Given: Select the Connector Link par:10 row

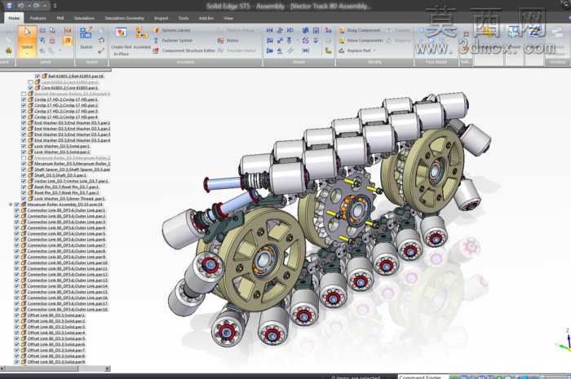Looking at the screenshot, I should tap(68, 262).
